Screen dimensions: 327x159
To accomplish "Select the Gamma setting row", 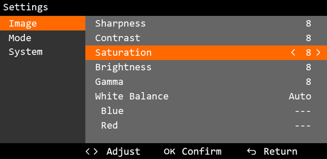I will 206,82.
